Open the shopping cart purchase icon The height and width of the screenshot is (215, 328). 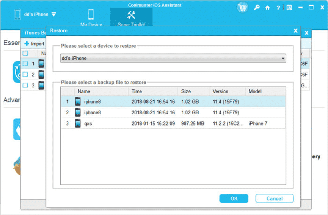pos(243,7)
